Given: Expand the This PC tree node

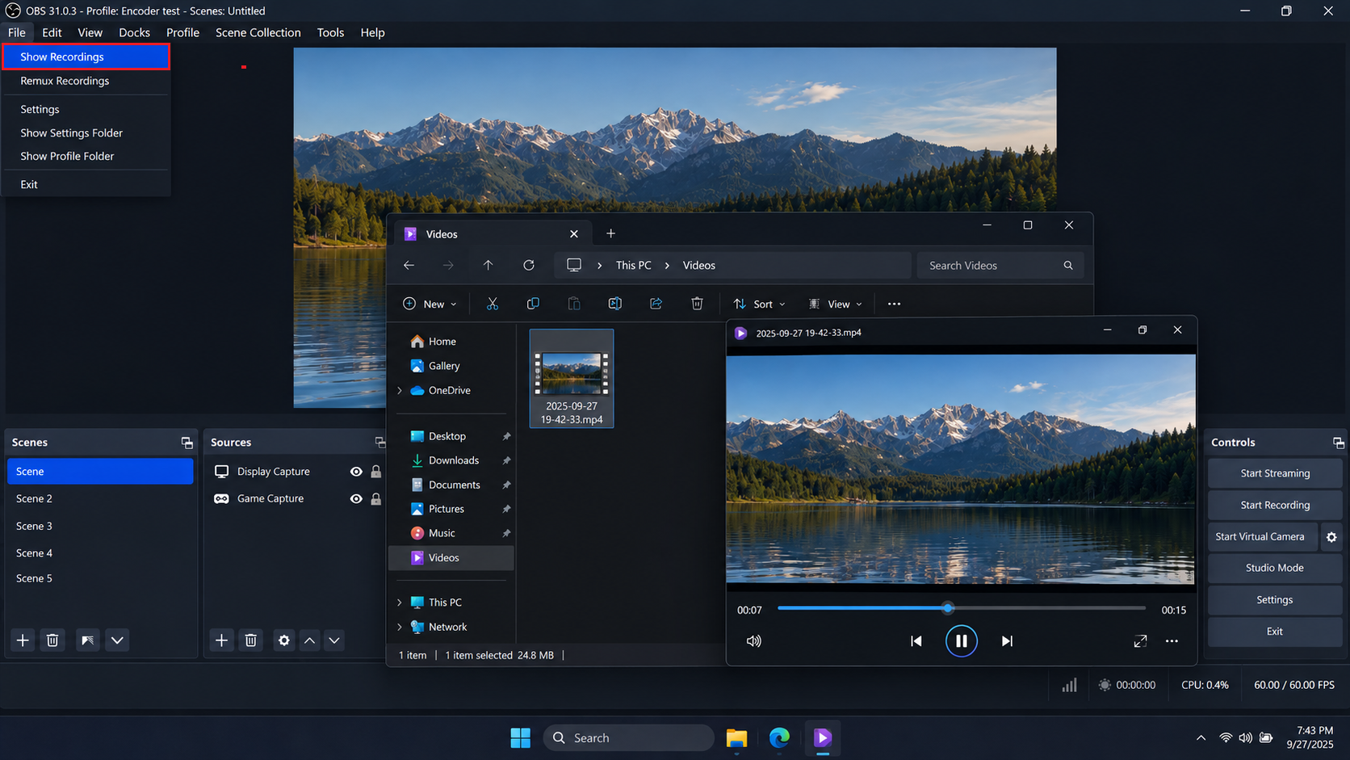Looking at the screenshot, I should [400, 603].
